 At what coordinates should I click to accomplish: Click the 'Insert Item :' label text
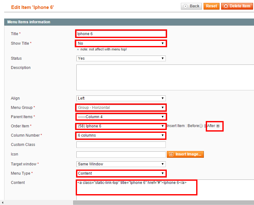[177, 126]
